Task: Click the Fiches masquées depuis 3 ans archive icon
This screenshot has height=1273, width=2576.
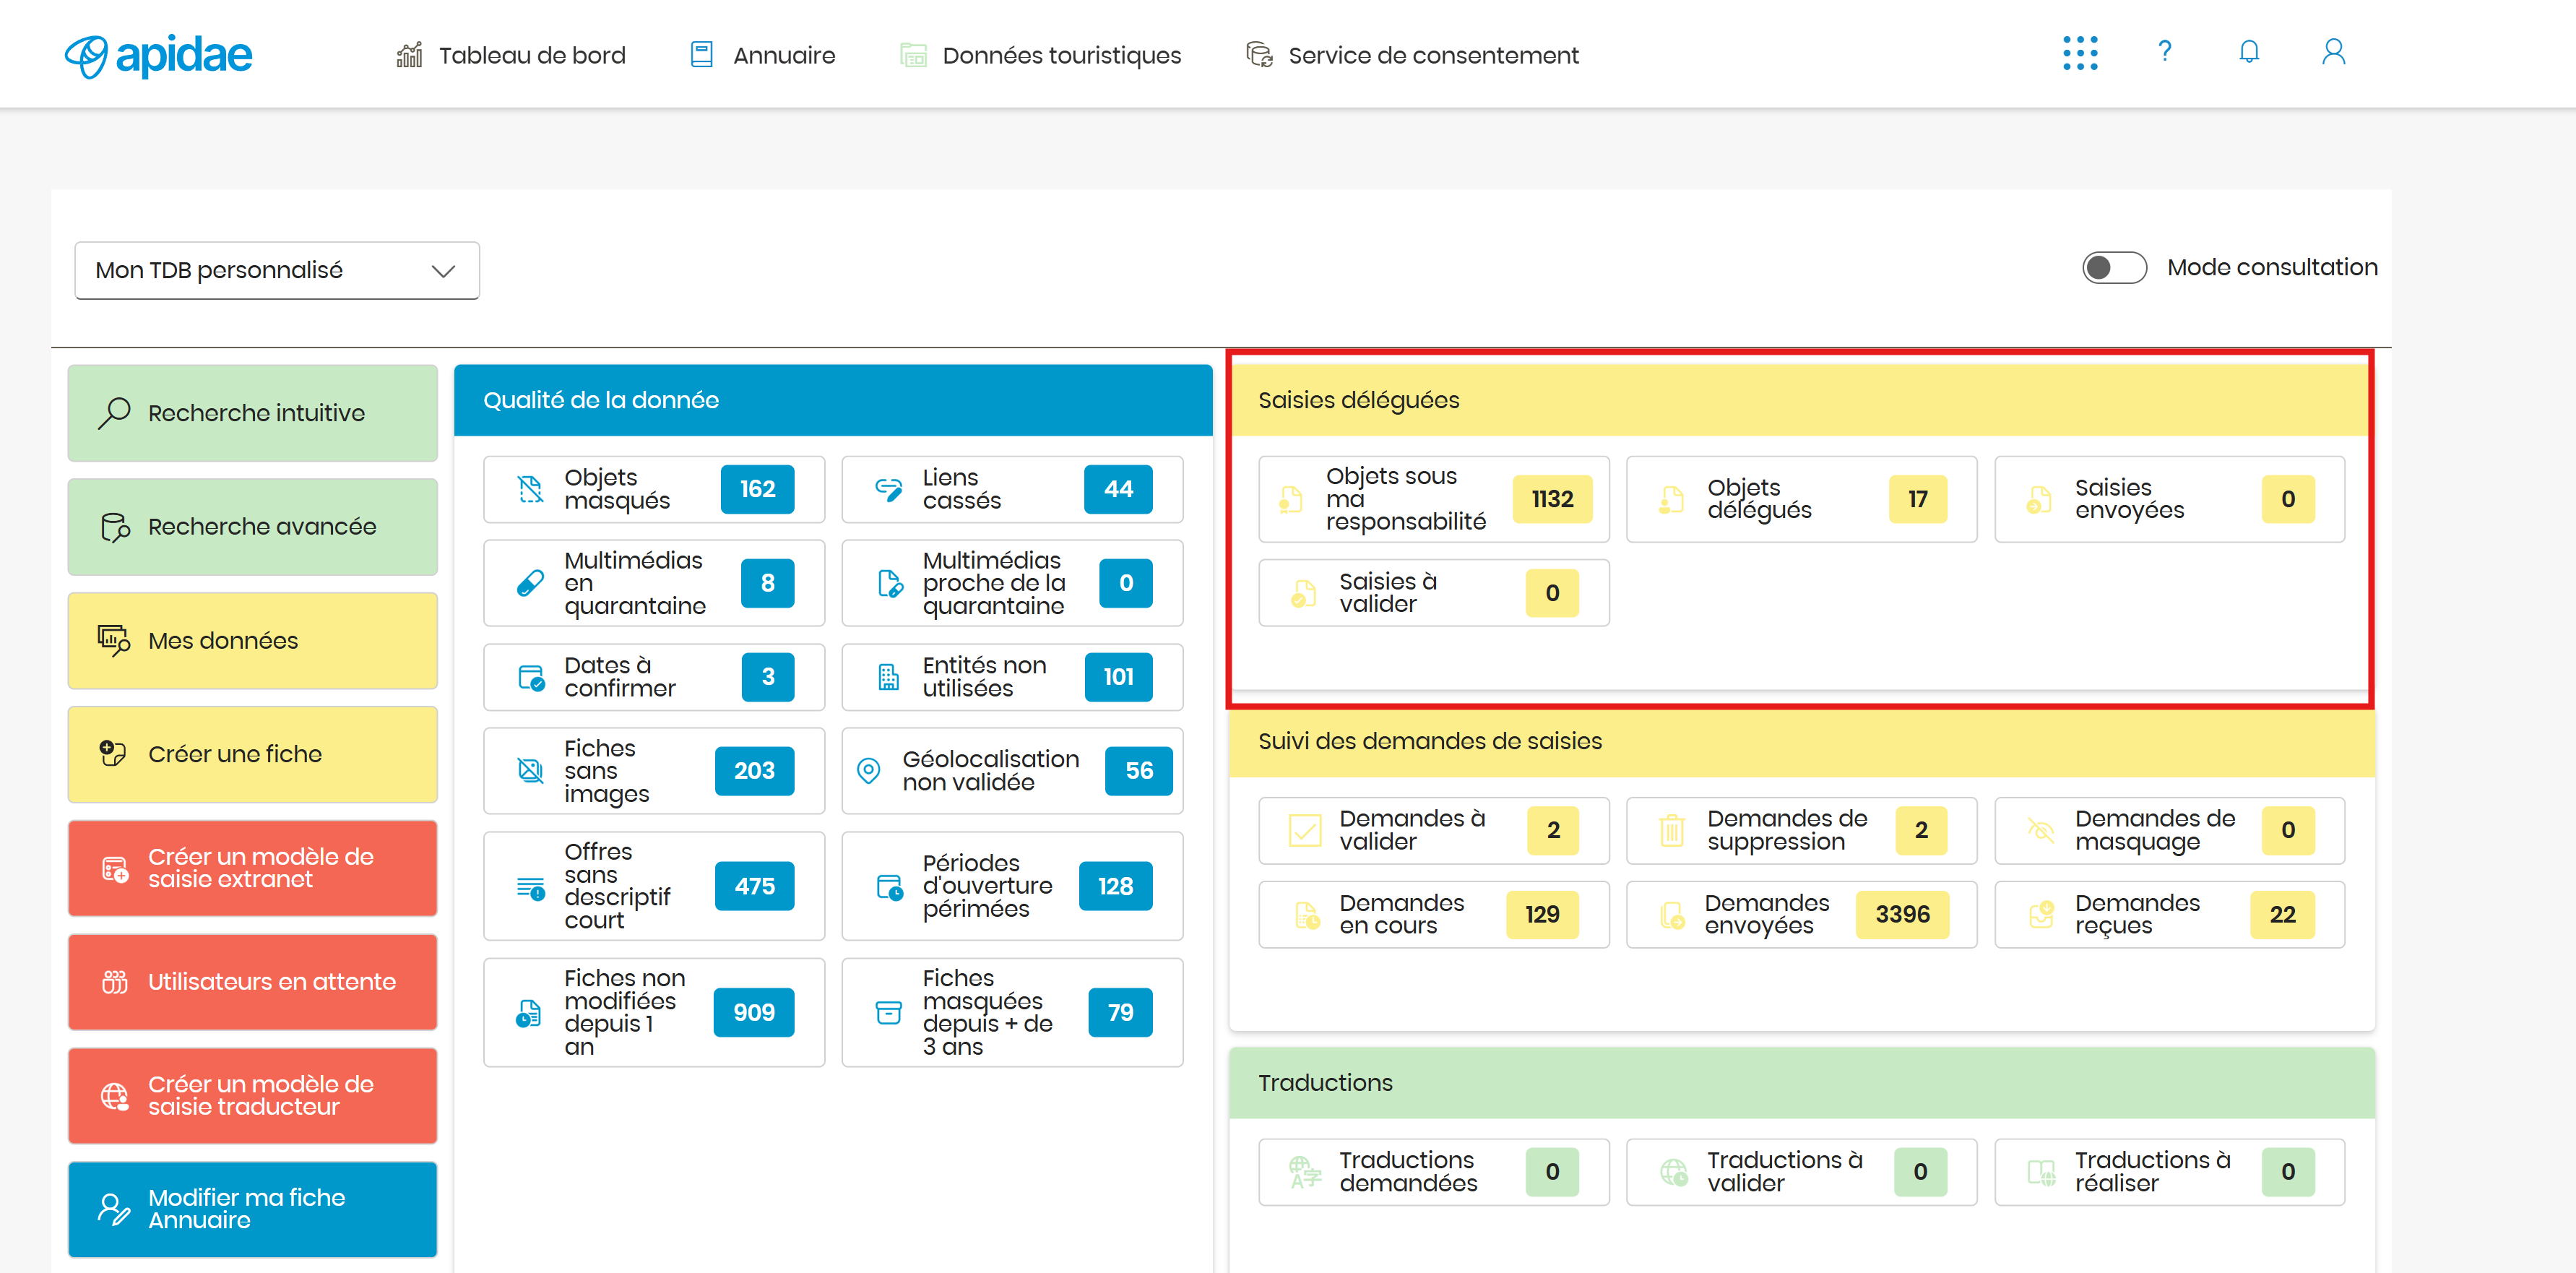Action: pyautogui.click(x=888, y=1013)
